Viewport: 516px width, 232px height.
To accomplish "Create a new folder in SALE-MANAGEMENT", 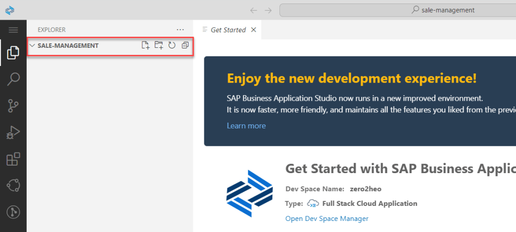I will 158,45.
